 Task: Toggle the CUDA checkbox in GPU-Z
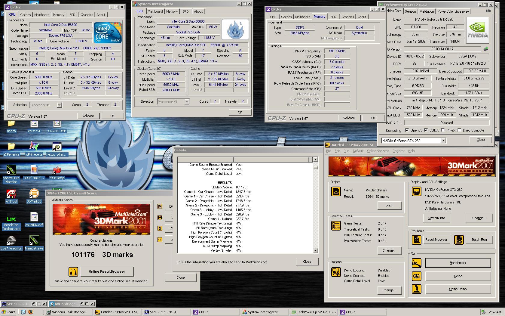pyautogui.click(x=426, y=130)
